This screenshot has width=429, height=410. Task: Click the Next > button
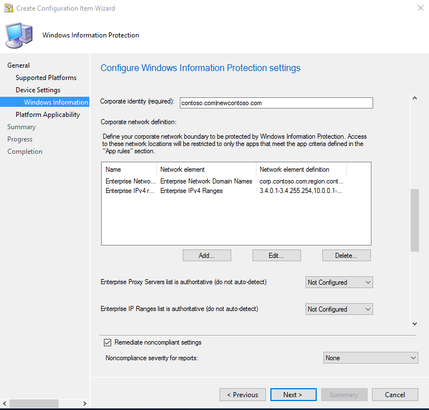[x=293, y=395]
